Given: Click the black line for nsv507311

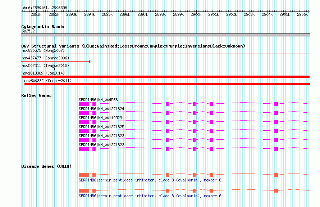Looking at the screenshot, I should point(38,69).
